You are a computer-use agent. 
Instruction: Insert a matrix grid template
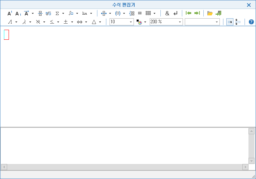pyautogui.click(x=148, y=13)
